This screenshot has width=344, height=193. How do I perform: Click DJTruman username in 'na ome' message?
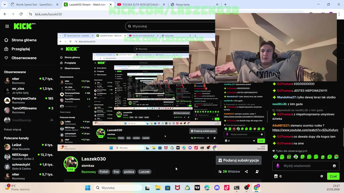tap(285, 143)
